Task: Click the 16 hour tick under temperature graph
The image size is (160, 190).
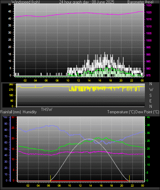Action: point(101,186)
